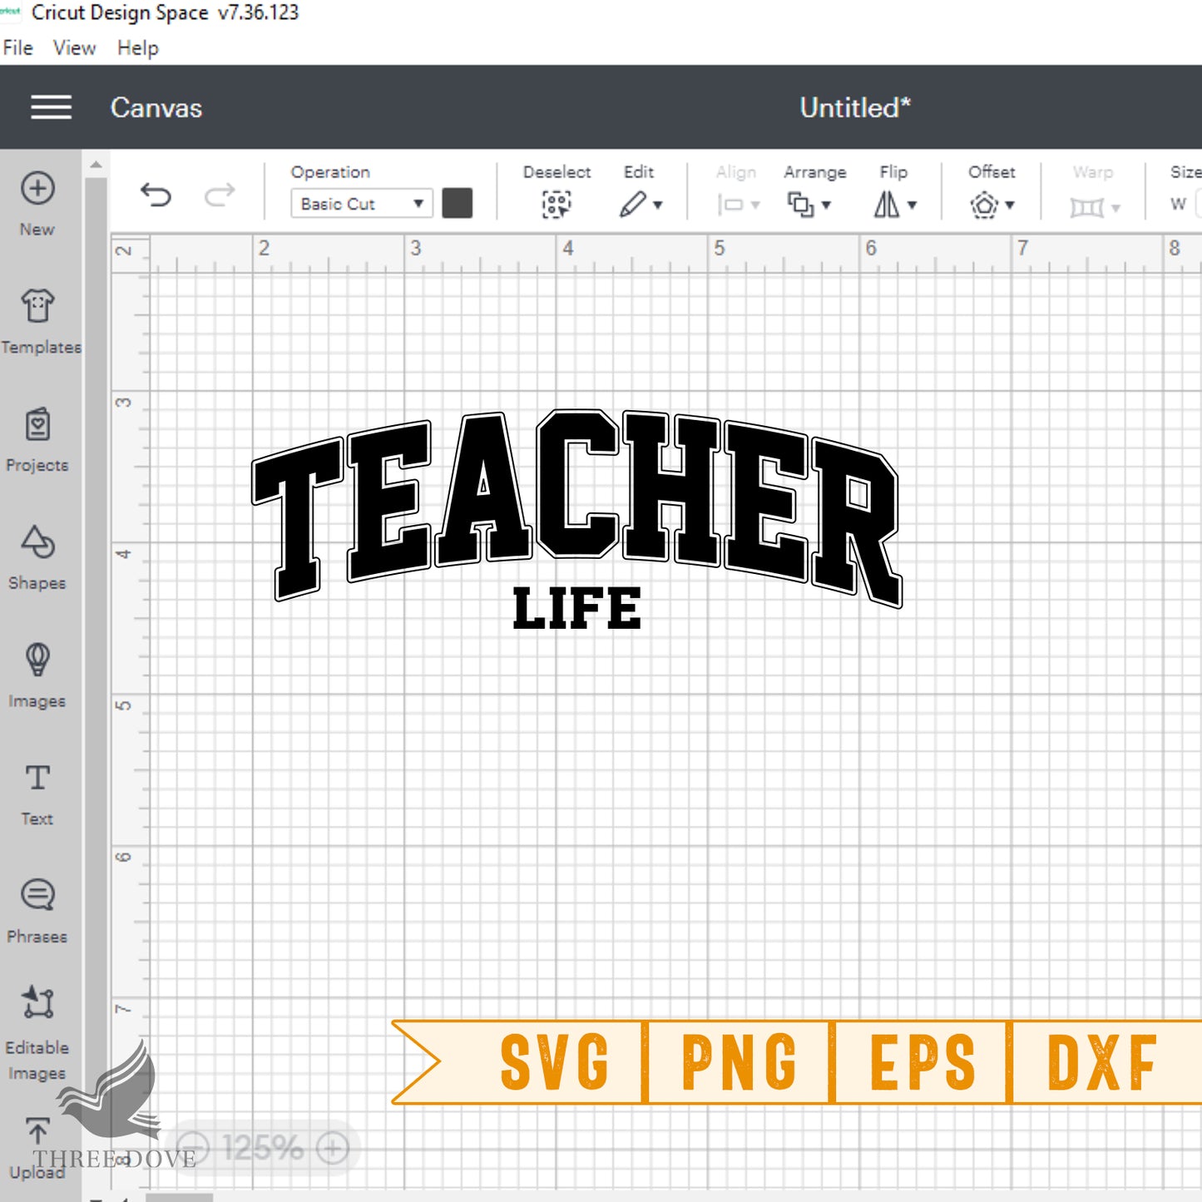1202x1202 pixels.
Task: Open the hamburger main menu
Action: tap(51, 107)
